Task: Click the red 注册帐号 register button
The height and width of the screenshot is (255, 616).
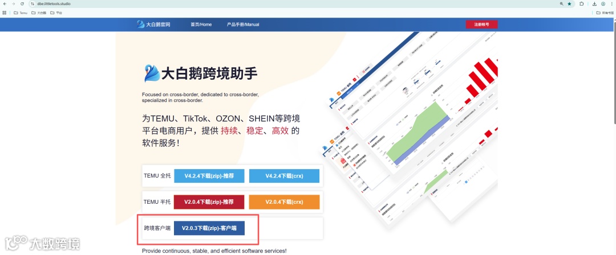Action: pyautogui.click(x=481, y=24)
